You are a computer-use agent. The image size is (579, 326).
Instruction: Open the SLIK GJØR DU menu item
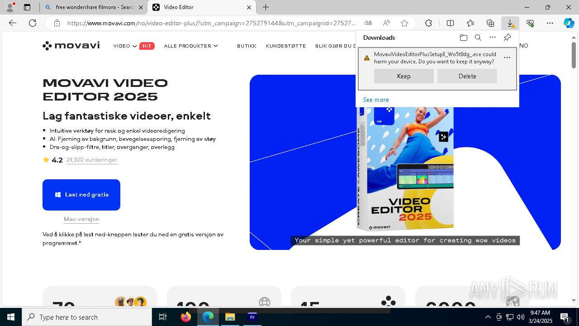point(336,46)
